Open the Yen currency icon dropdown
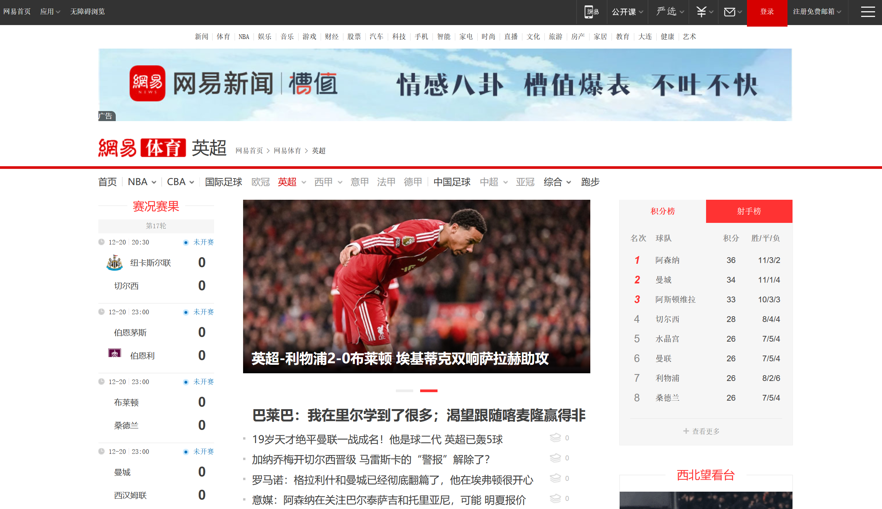882x509 pixels. (702, 12)
